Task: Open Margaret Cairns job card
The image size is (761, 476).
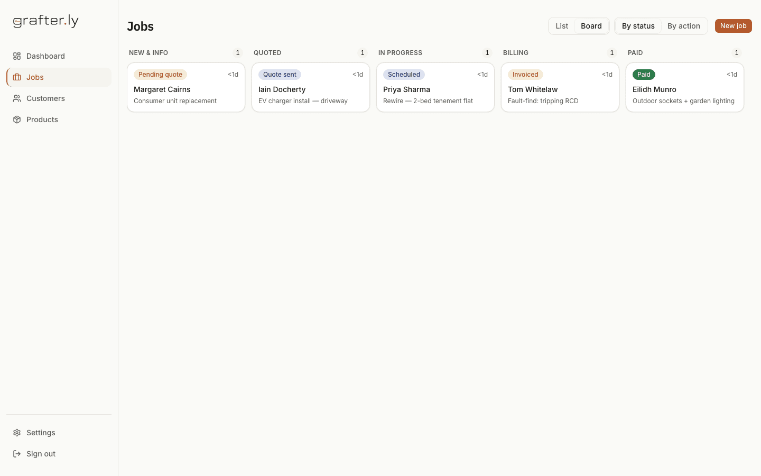Action: point(186,87)
